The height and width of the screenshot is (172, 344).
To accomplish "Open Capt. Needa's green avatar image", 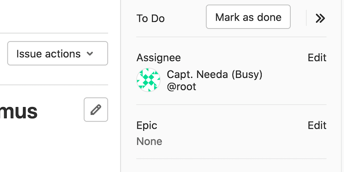I will tap(148, 80).
